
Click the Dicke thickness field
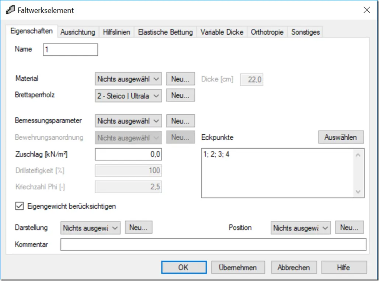click(251, 80)
